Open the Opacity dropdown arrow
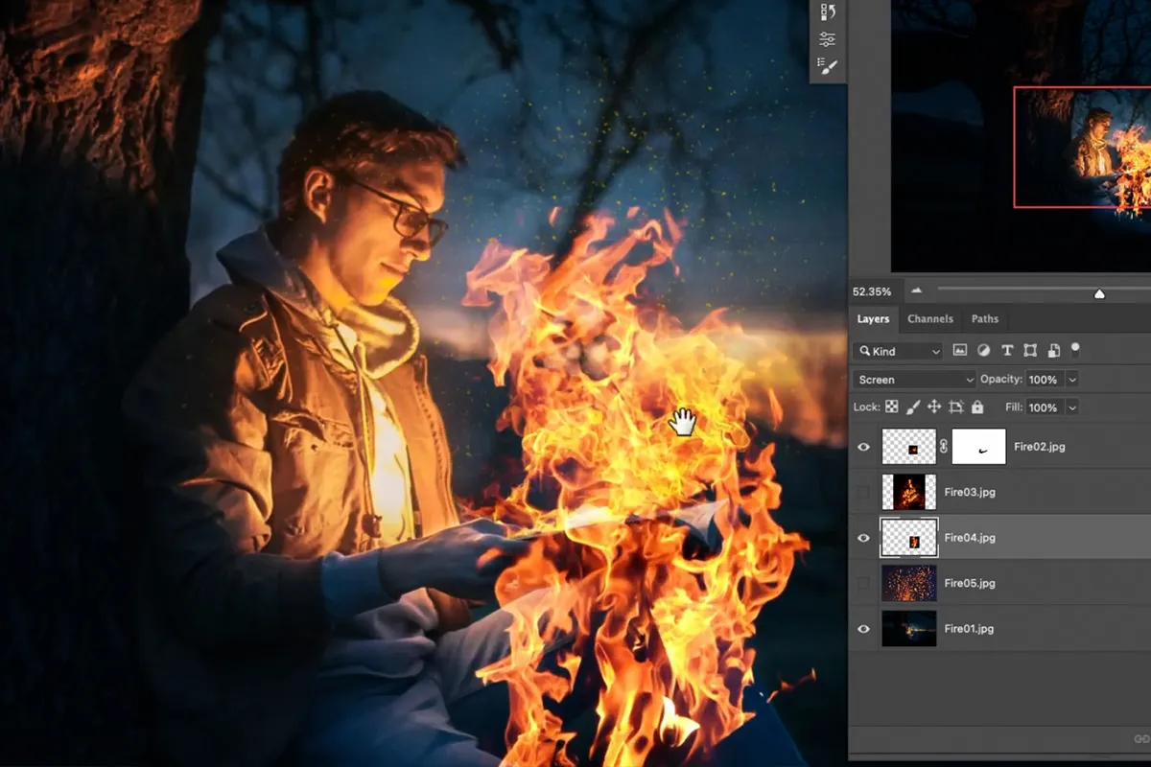This screenshot has width=1151, height=767. (x=1071, y=379)
